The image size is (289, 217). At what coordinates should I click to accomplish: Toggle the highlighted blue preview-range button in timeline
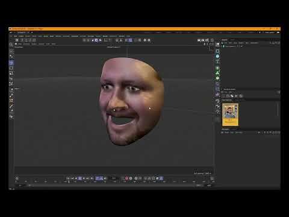point(99,178)
